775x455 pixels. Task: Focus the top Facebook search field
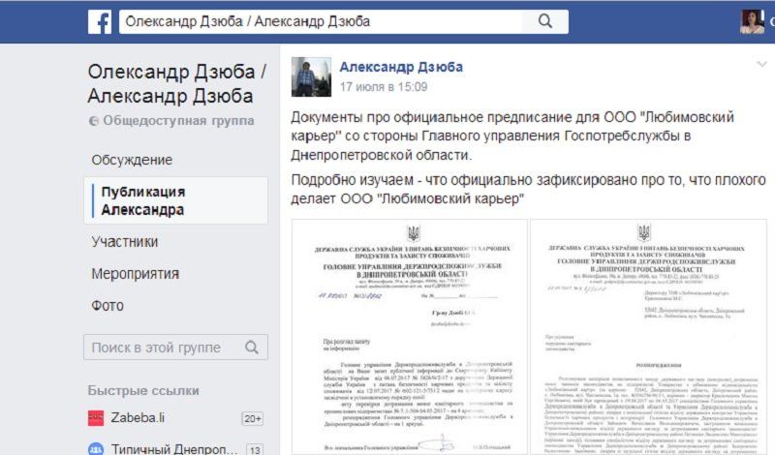click(321, 21)
